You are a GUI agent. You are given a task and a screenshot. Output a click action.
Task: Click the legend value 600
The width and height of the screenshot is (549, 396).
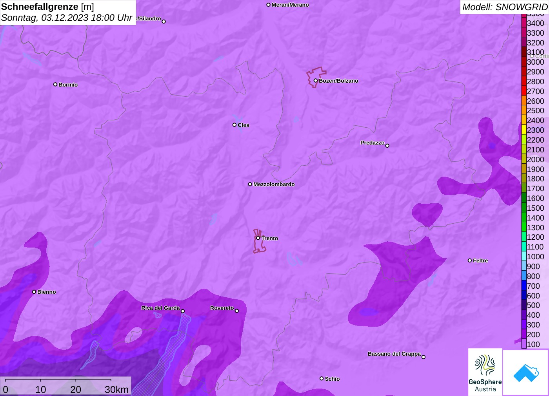(533, 296)
